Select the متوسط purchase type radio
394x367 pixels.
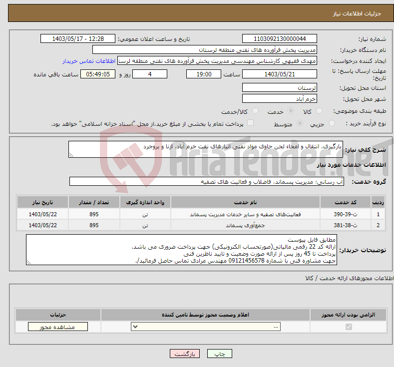tap(300, 123)
